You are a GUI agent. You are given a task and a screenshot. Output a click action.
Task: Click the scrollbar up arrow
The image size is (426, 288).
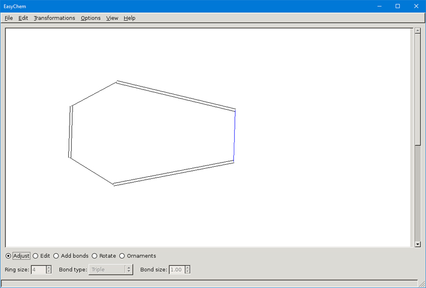417,30
